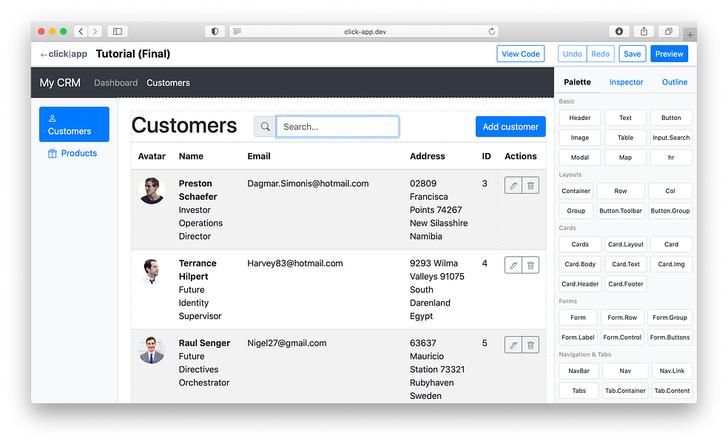Select the NavBar palette component
Viewport: 728px width, 444px height.
click(579, 371)
